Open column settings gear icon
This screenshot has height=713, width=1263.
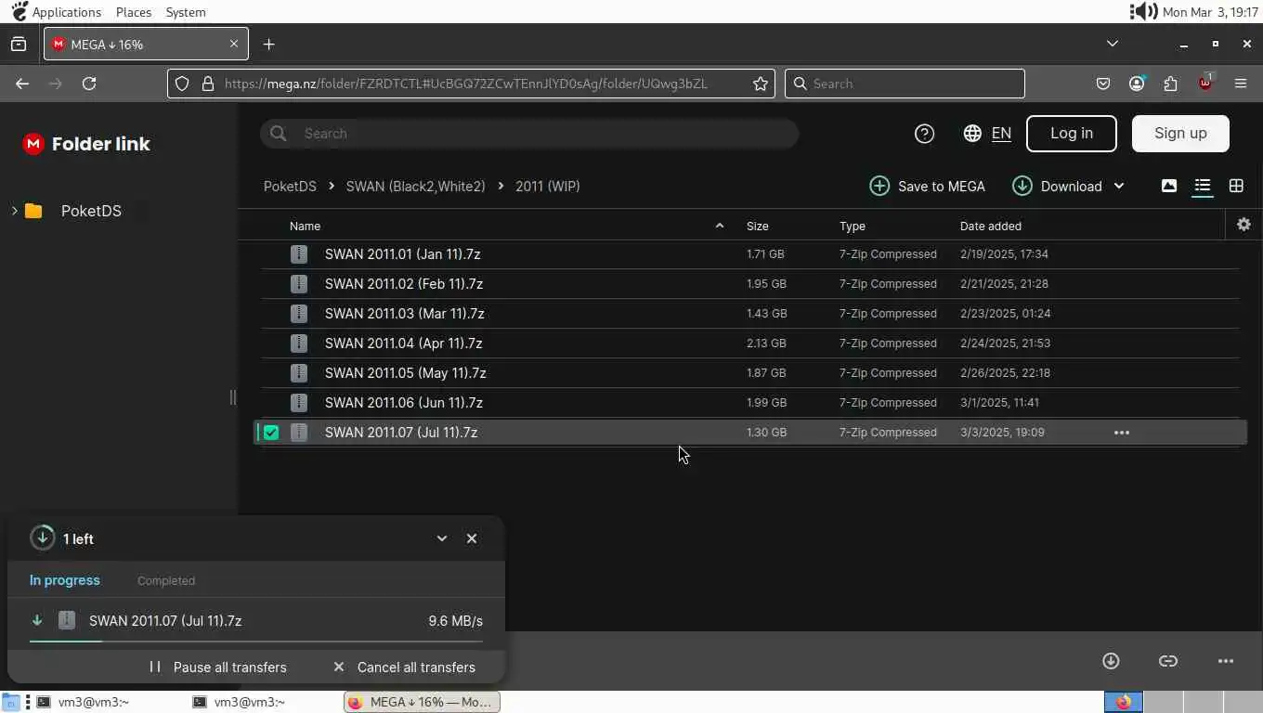pyautogui.click(x=1243, y=225)
